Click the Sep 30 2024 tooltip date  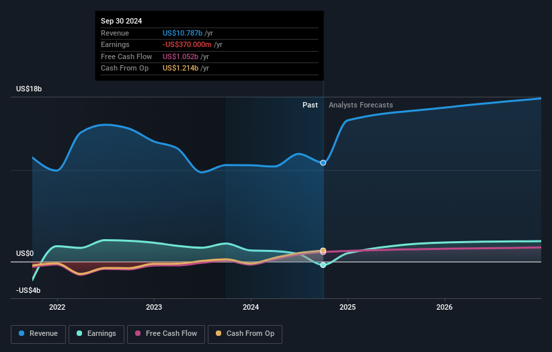121,21
